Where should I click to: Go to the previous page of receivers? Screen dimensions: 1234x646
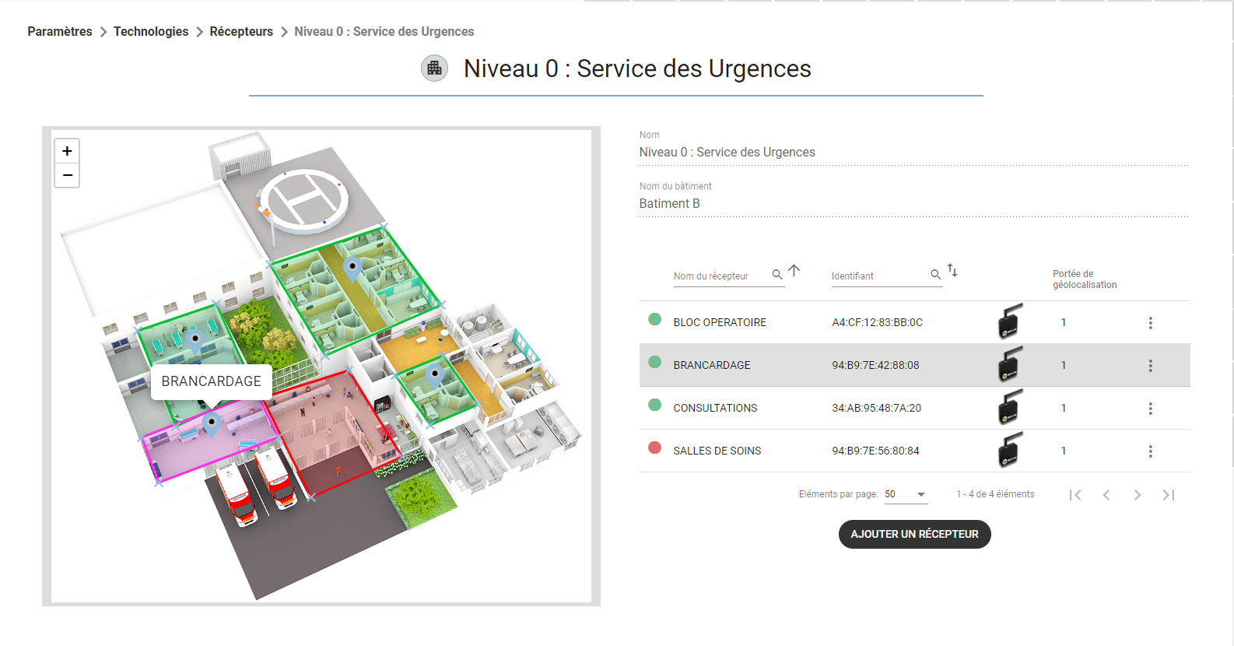(1106, 495)
